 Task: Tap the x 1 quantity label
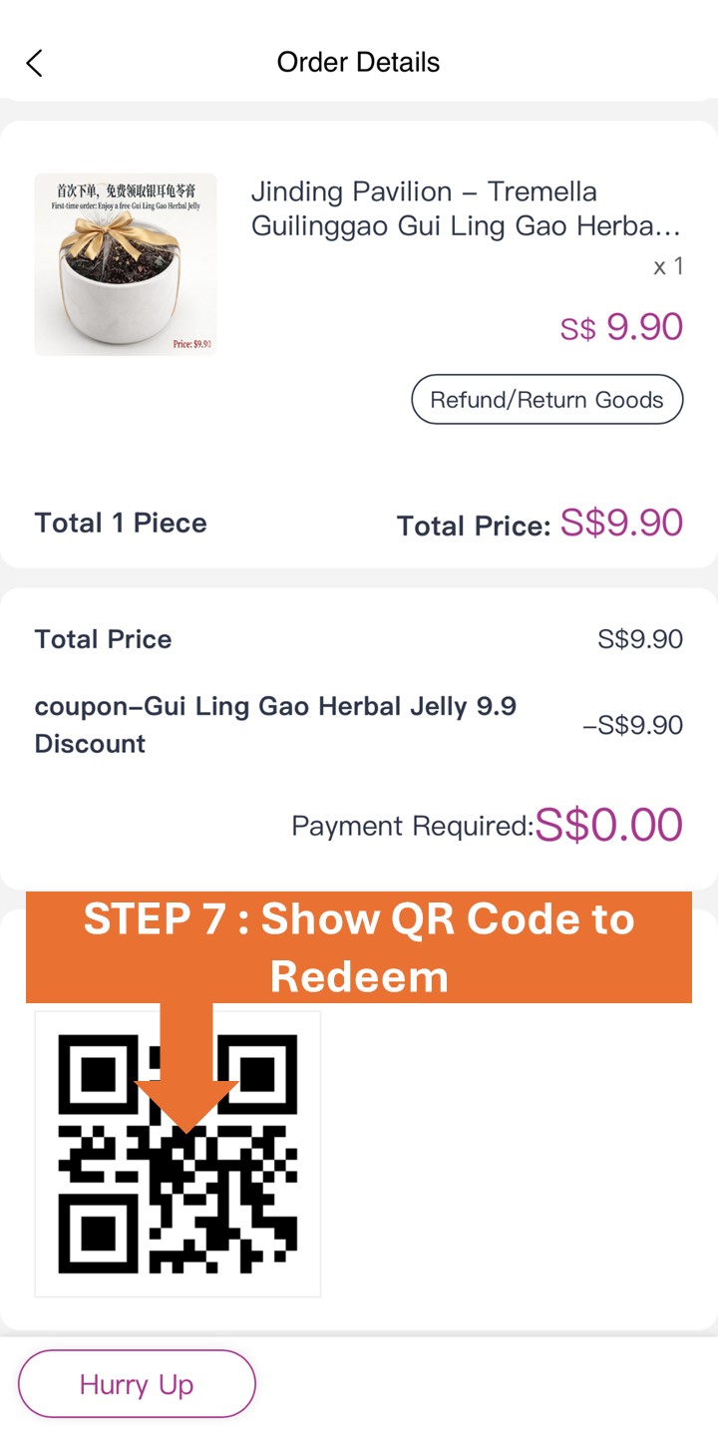click(667, 266)
